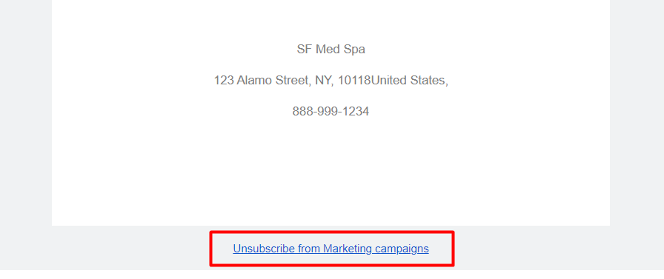Click the word "Alamo" in the address

(254, 81)
